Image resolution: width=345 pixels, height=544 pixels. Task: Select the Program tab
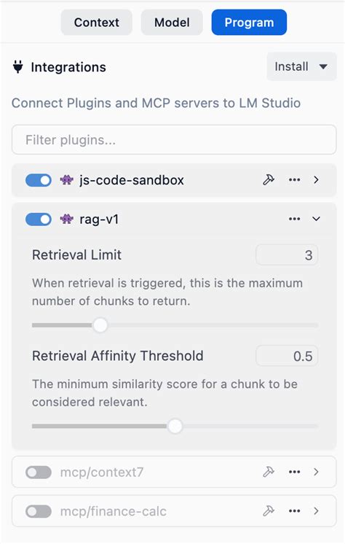249,23
